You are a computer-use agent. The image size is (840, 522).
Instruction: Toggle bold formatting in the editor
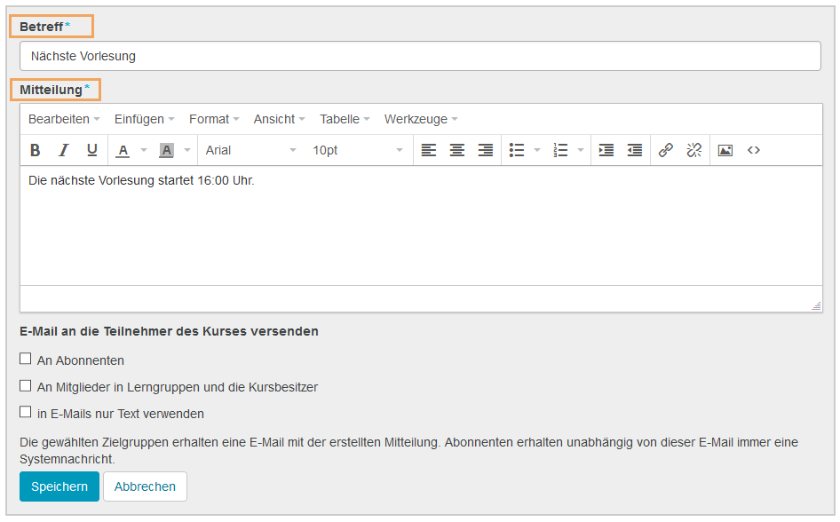[35, 150]
